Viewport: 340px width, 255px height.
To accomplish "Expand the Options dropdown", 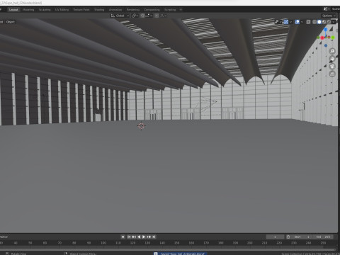I will [329, 16].
